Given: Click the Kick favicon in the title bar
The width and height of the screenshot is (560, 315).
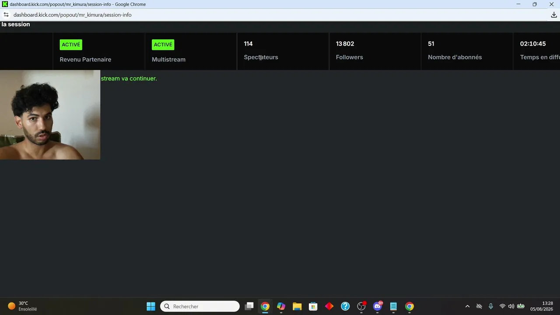Looking at the screenshot, I should point(5,4).
